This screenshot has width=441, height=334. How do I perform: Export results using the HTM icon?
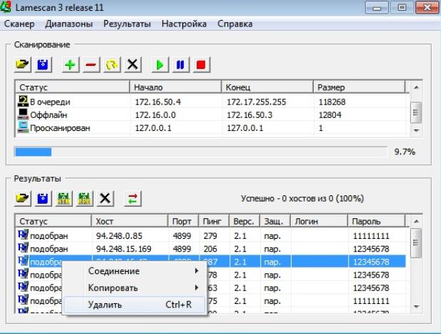[x=64, y=198]
